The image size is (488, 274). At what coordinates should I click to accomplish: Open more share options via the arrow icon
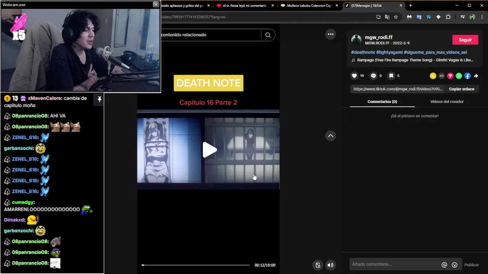click(476, 76)
